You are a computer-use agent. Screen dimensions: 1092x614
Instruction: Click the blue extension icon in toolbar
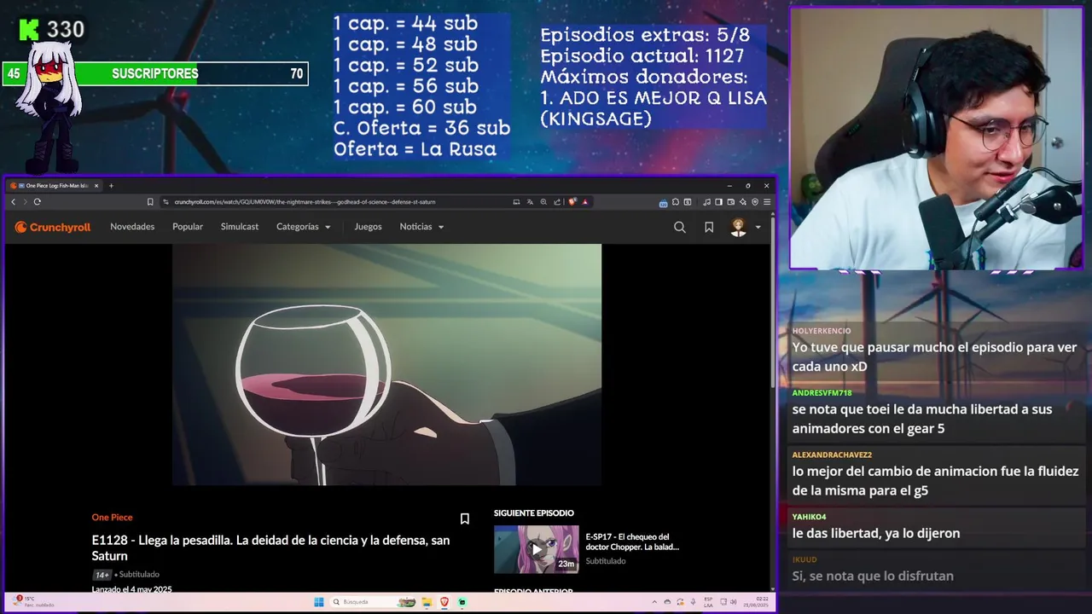coord(663,203)
